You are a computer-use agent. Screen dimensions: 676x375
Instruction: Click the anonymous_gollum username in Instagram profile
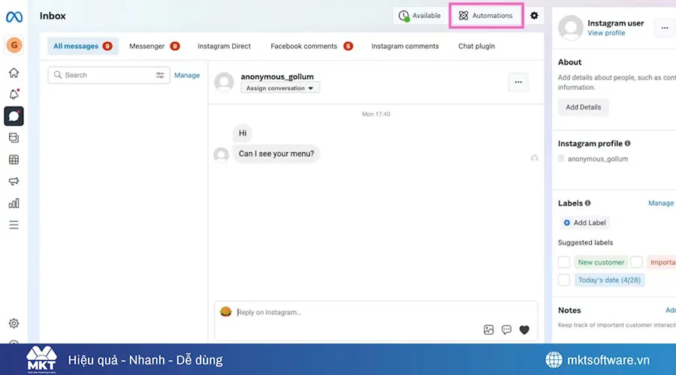598,159
